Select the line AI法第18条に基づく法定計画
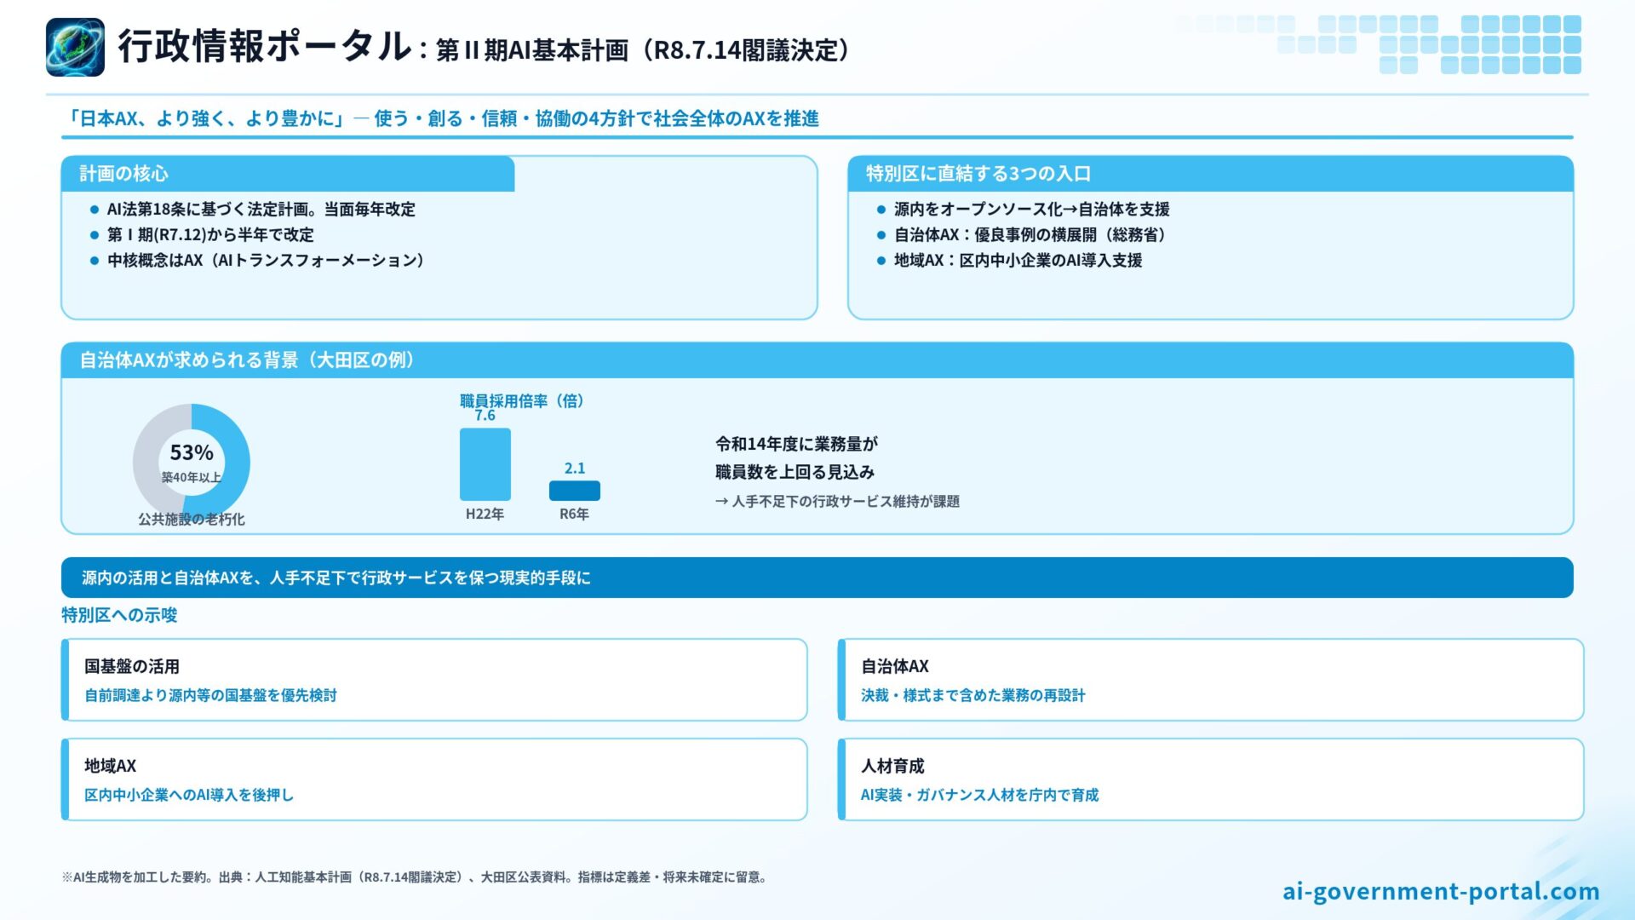 click(261, 210)
